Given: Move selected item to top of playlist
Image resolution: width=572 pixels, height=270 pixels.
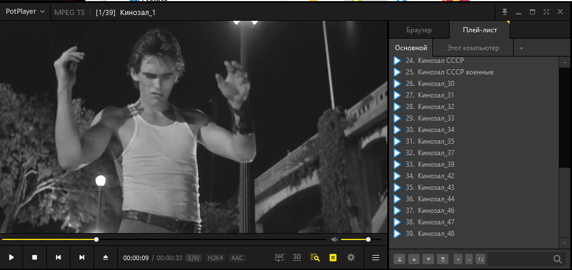Looking at the screenshot, I should pyautogui.click(x=400, y=260).
